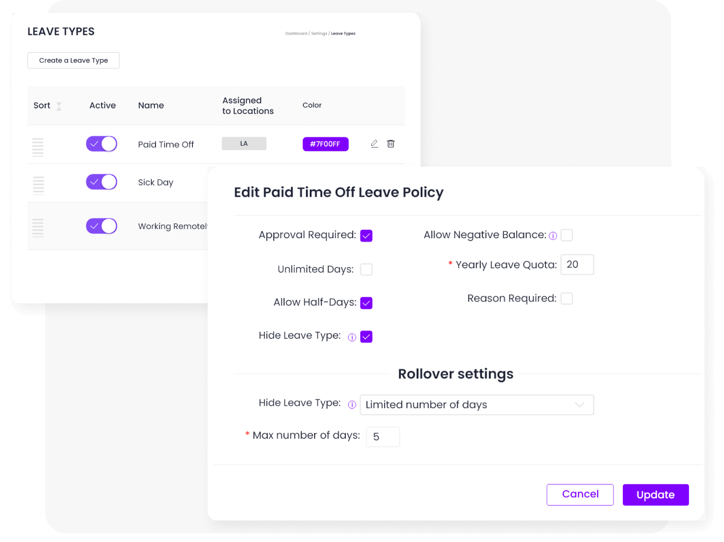Screen dimensions: 724x542
Task: Uncheck the Allow Half-Days checkbox
Action: (x=366, y=303)
